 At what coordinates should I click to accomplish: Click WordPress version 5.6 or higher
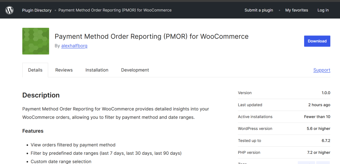pos(318,129)
